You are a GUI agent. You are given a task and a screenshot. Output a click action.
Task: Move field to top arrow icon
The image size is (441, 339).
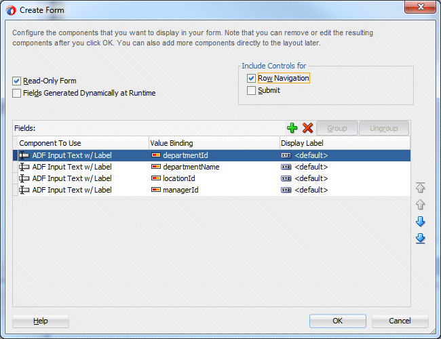coord(420,188)
